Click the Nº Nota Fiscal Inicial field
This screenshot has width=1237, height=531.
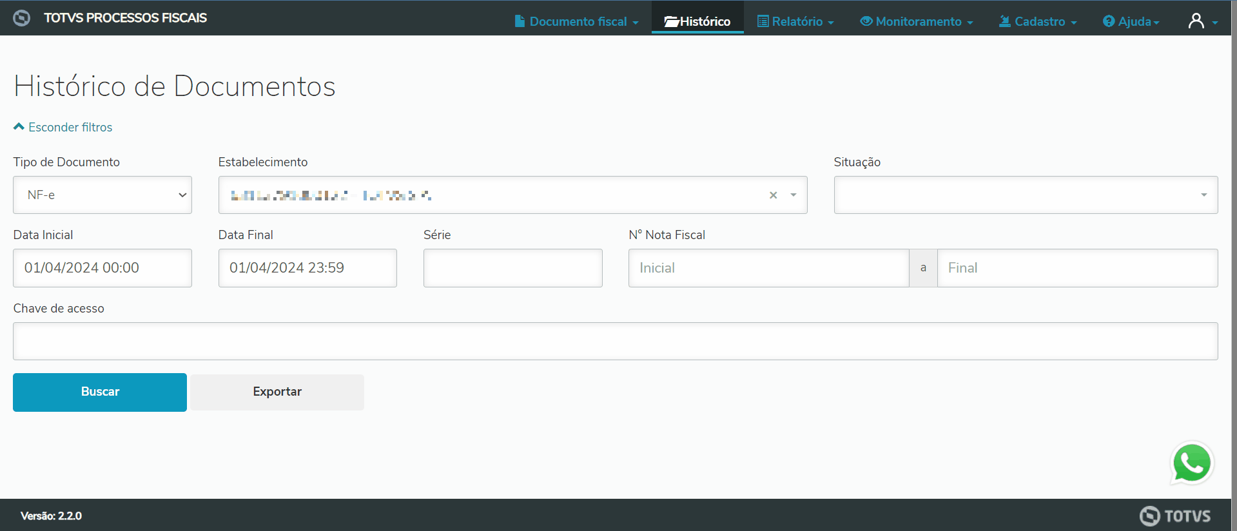pos(768,268)
